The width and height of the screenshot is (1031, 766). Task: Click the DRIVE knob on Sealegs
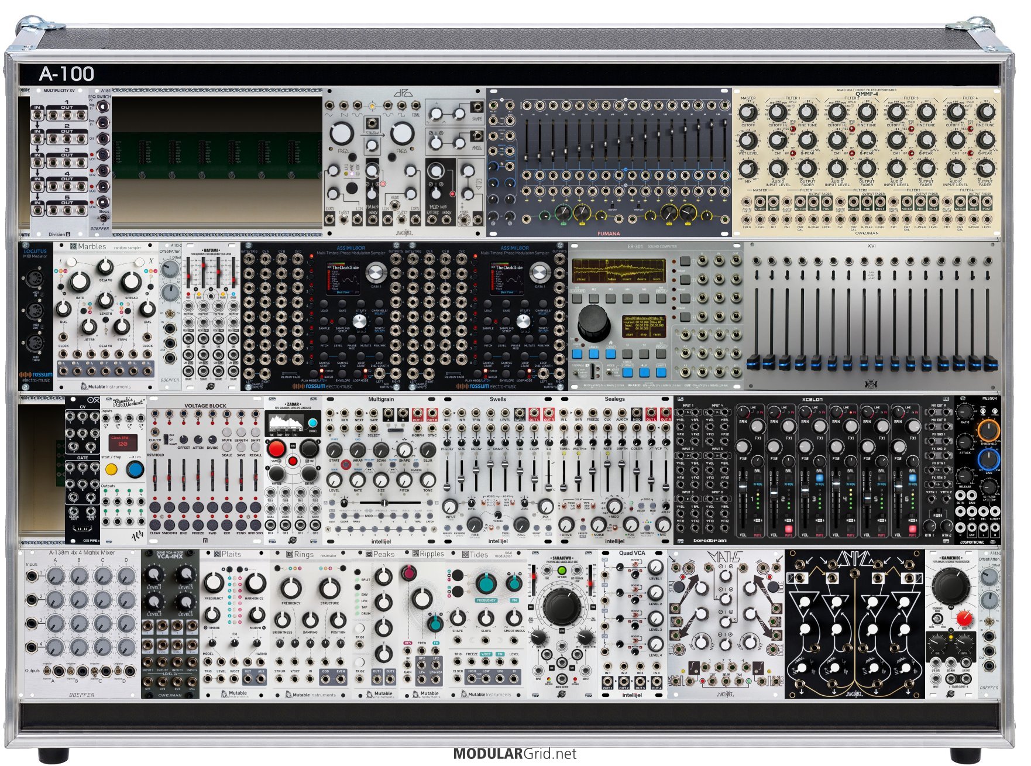566,524
